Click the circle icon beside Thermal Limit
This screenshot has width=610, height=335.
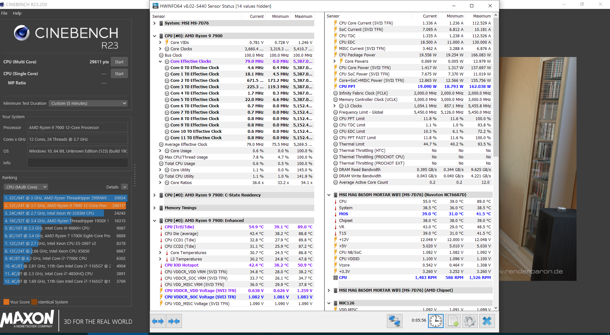(336, 144)
